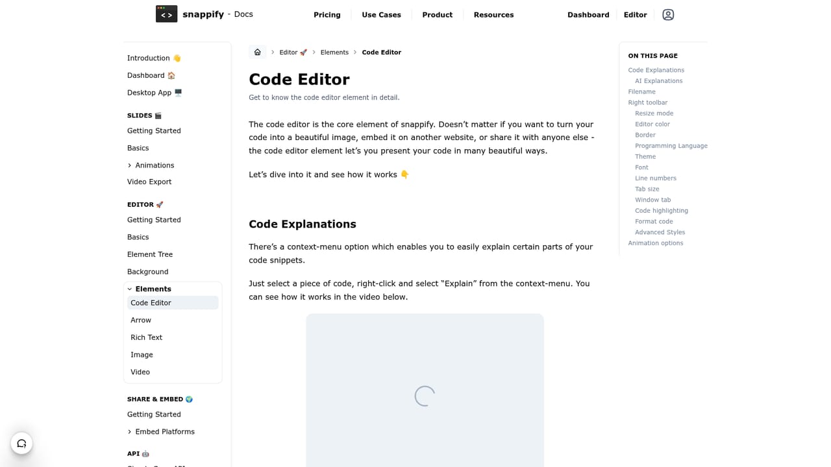Click the snappify logo icon

point(166,14)
